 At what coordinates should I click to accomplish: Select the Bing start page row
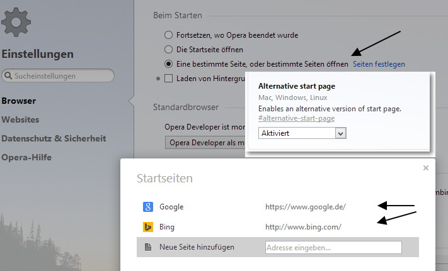pos(278,227)
